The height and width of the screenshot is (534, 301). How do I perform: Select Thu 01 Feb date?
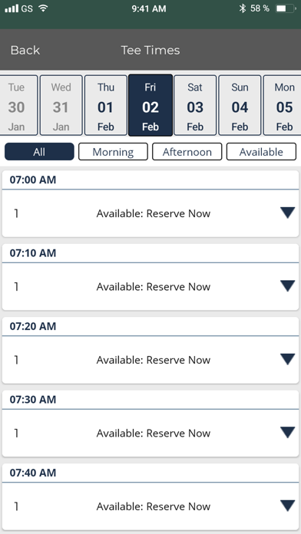click(106, 105)
